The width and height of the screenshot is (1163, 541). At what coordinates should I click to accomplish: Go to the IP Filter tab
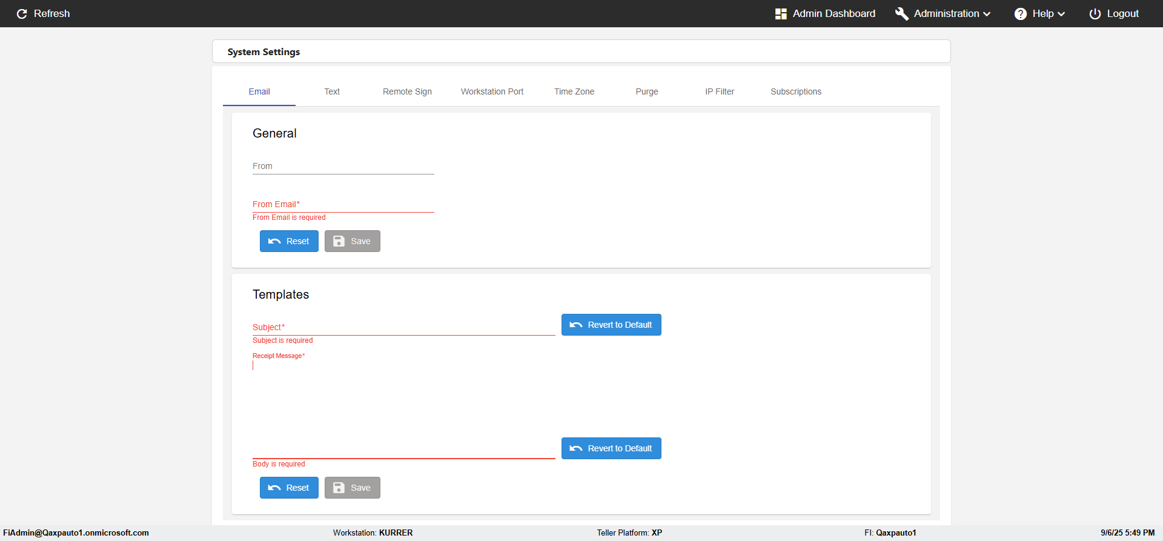[x=720, y=92]
